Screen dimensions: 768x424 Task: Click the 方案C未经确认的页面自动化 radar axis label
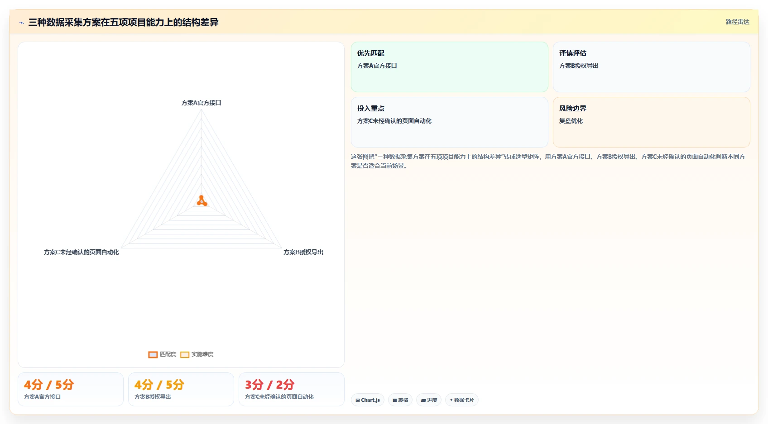(x=82, y=252)
